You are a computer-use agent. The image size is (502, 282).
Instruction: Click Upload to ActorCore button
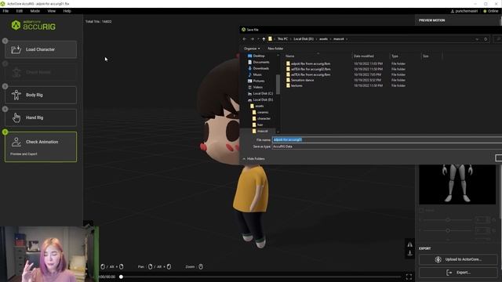coord(458,259)
